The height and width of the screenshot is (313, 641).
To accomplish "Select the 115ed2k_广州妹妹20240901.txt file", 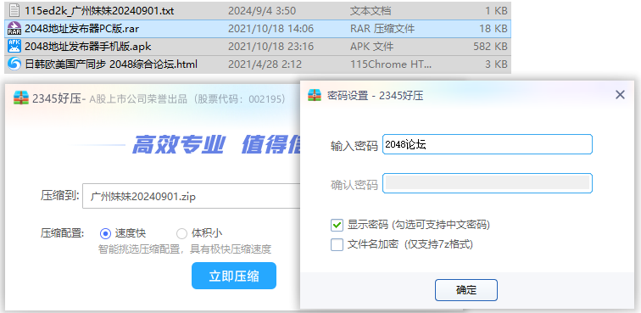I will coord(258,11).
